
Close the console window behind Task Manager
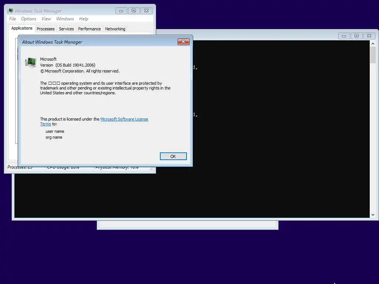[x=369, y=36]
